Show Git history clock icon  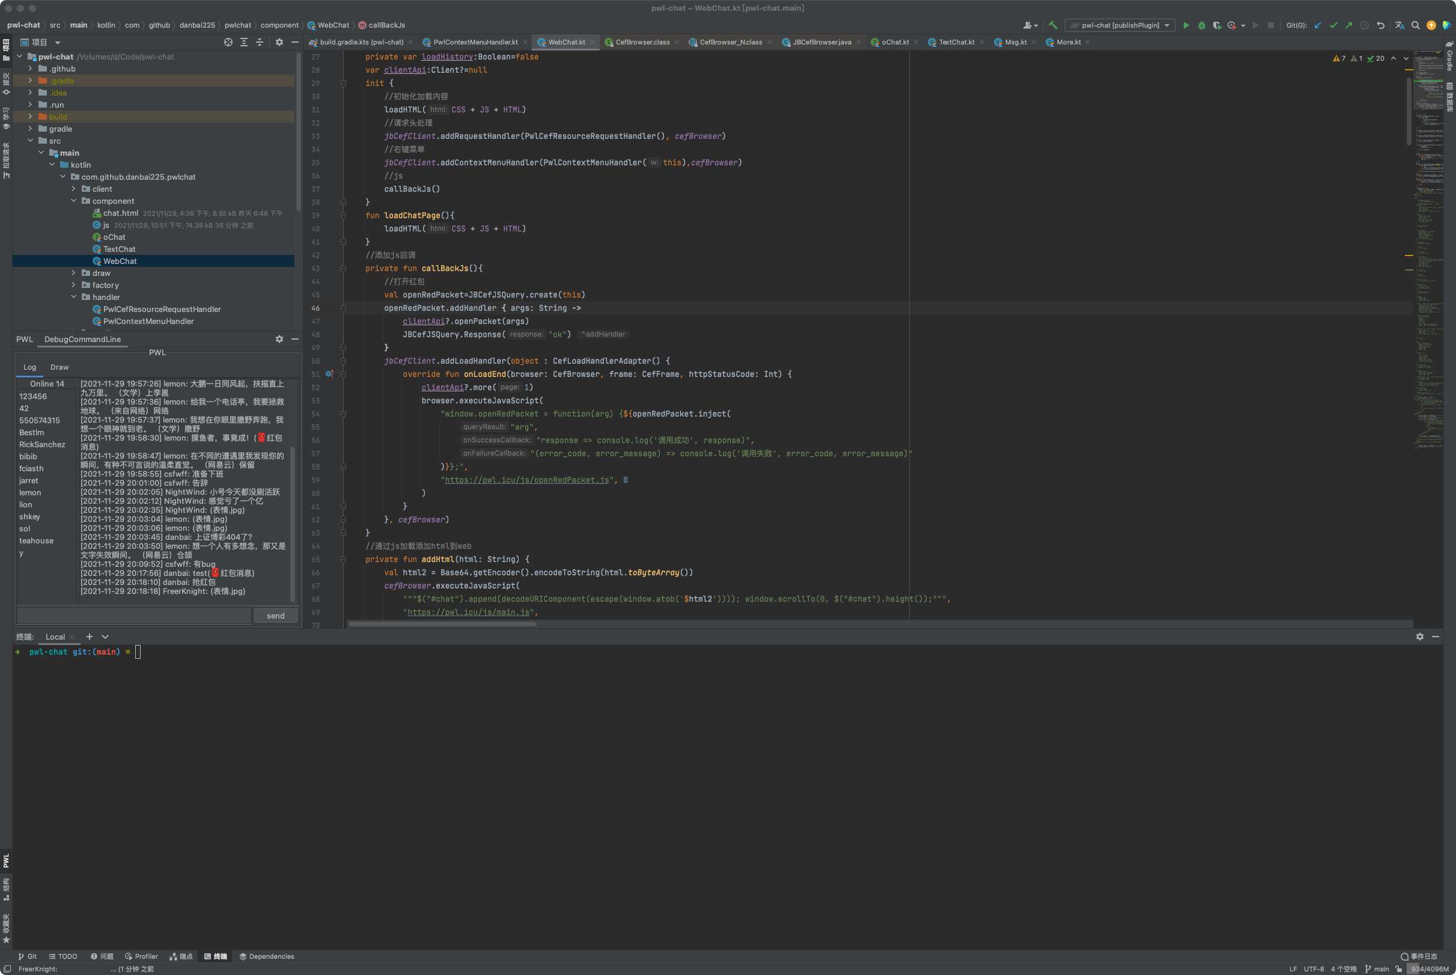coord(1365,25)
